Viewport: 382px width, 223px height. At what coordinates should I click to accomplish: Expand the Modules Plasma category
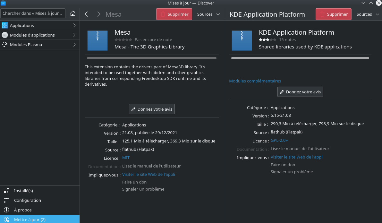tap(39, 45)
